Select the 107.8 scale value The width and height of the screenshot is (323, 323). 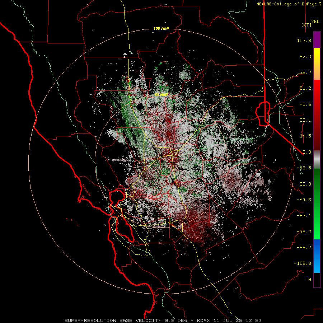click(x=304, y=40)
